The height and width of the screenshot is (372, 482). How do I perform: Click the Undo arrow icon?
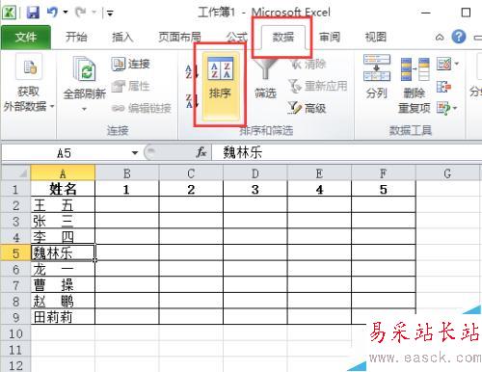point(52,13)
